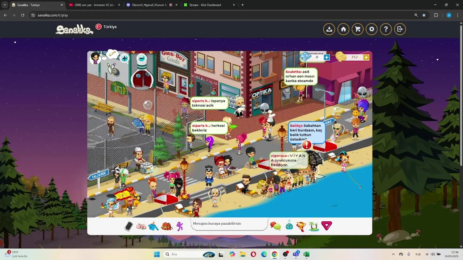Screen dimensions: 463x260
Task: Go back in browser history
Action: [5, 15]
